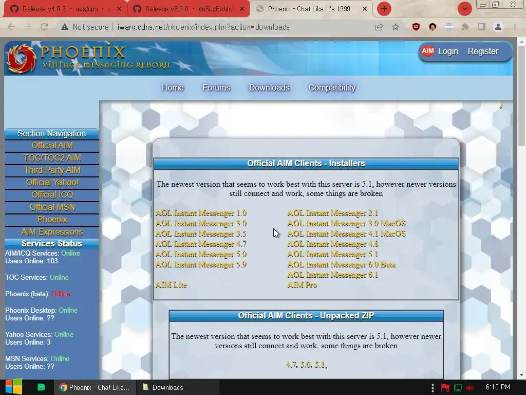Go to Official MSN section
Viewport: 526px width, 395px height.
tap(52, 207)
